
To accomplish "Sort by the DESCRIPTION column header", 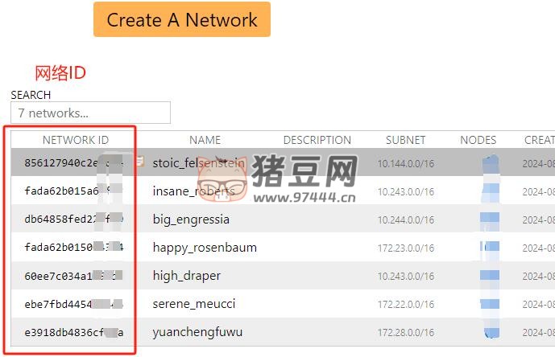I will coord(317,140).
